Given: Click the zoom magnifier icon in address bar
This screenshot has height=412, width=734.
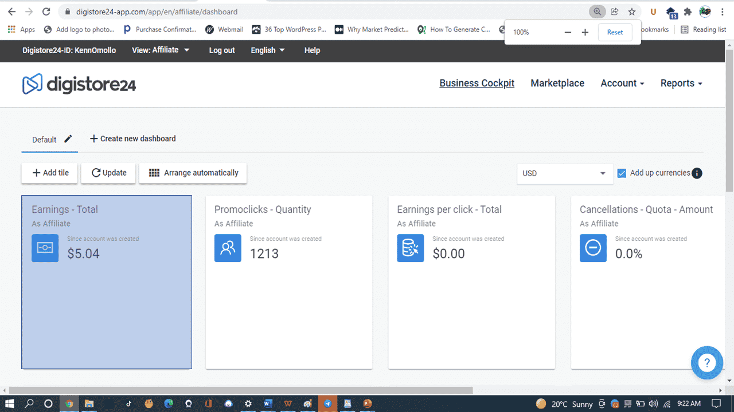Looking at the screenshot, I should click(x=598, y=11).
